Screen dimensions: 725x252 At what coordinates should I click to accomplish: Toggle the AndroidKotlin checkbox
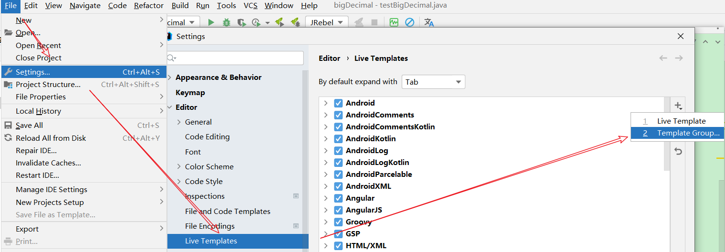(x=339, y=138)
